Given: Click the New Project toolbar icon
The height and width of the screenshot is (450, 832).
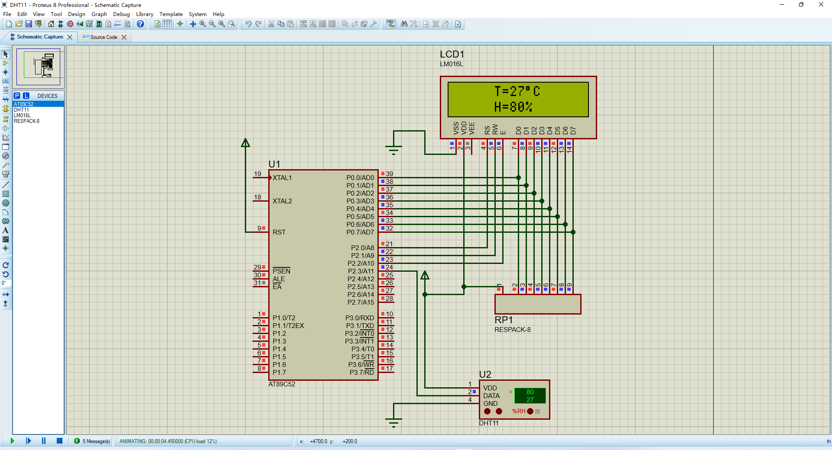Looking at the screenshot, I should click(x=9, y=24).
